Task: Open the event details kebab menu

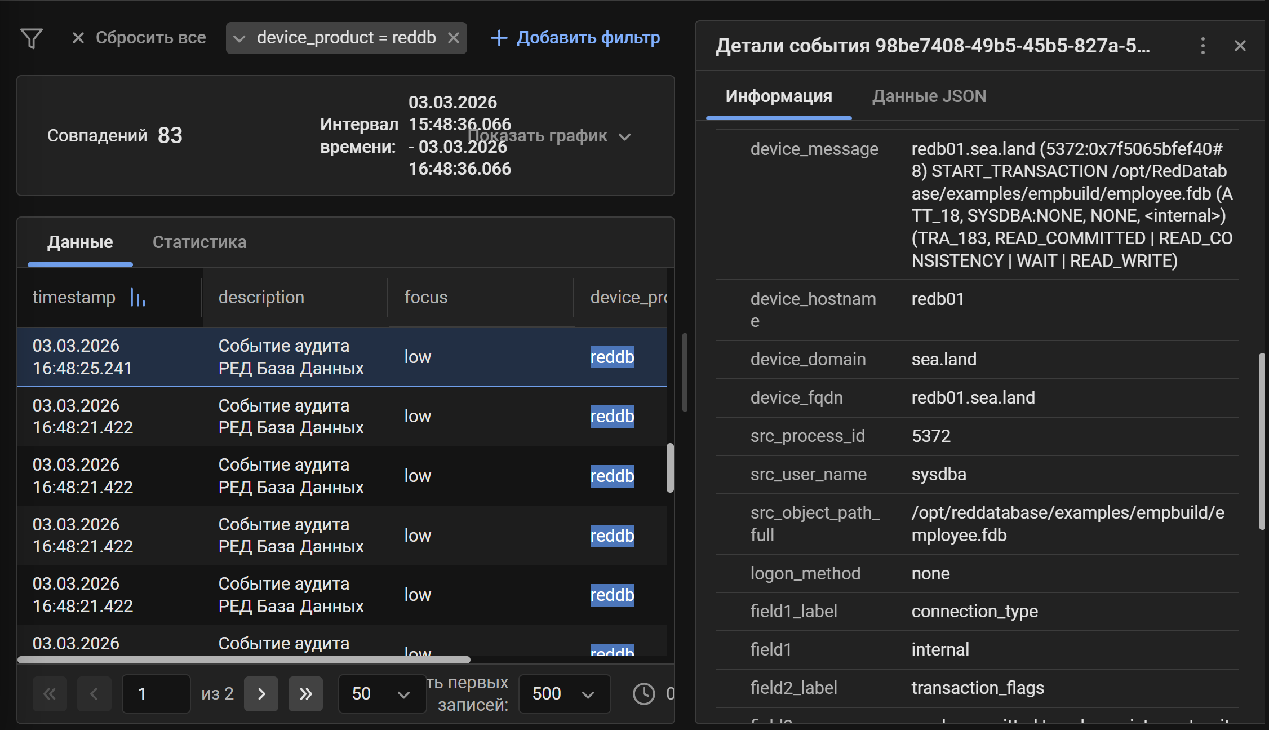Action: 1203,46
